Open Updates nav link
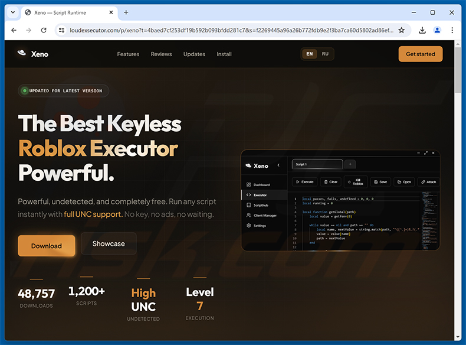The height and width of the screenshot is (345, 466). [194, 54]
